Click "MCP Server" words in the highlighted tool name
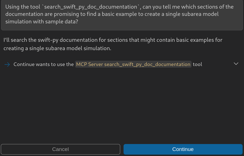Screen dimensions: 244x156 (89, 64)
